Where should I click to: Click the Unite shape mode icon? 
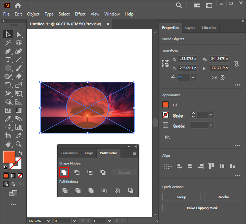tap(64, 172)
